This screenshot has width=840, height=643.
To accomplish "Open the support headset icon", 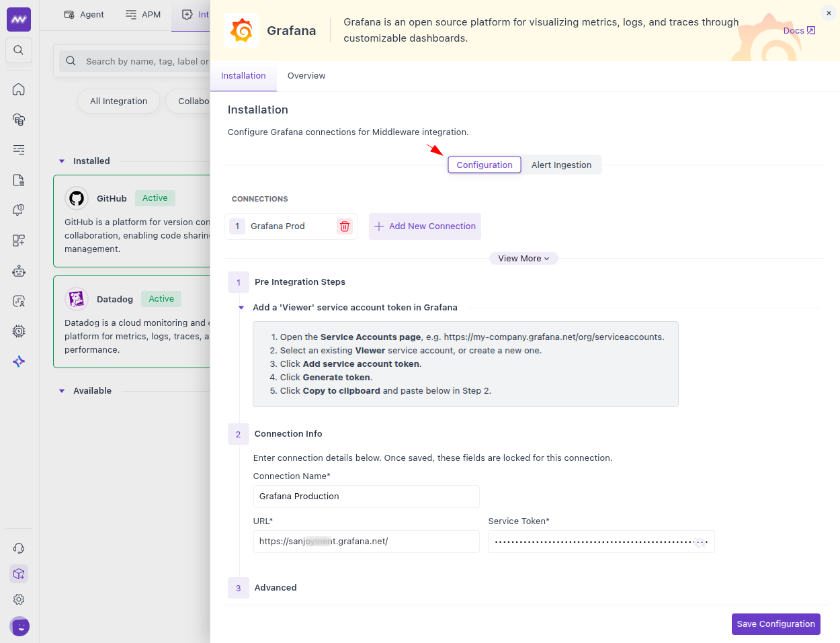I will [19, 548].
